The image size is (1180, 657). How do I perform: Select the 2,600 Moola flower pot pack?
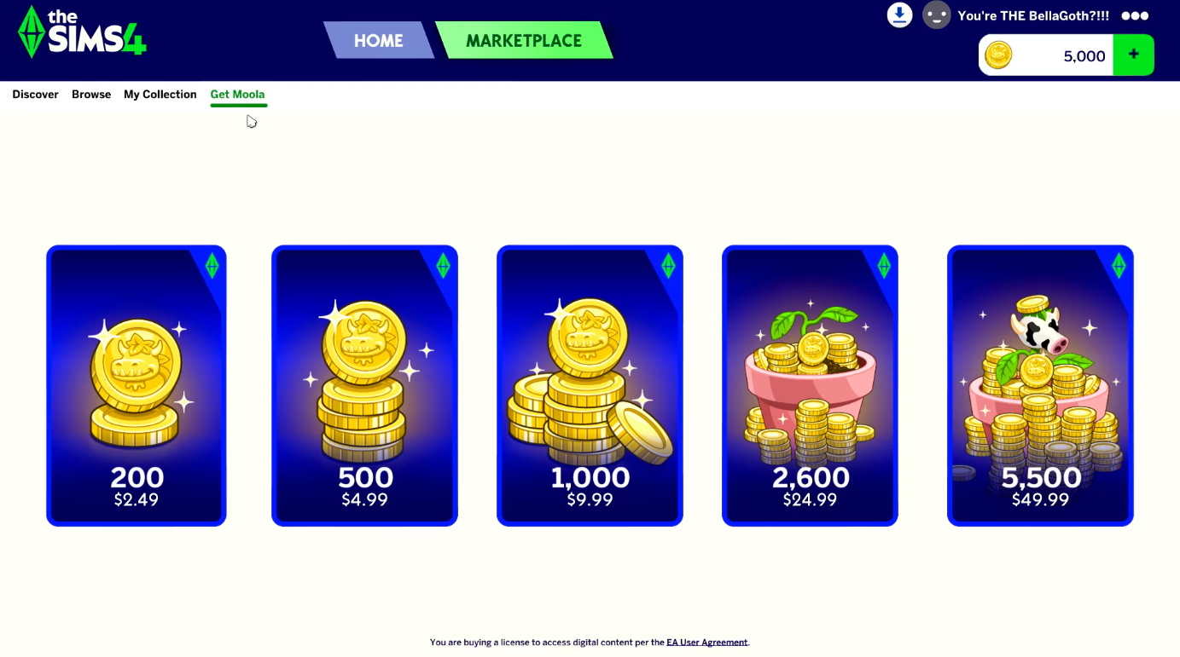[810, 386]
